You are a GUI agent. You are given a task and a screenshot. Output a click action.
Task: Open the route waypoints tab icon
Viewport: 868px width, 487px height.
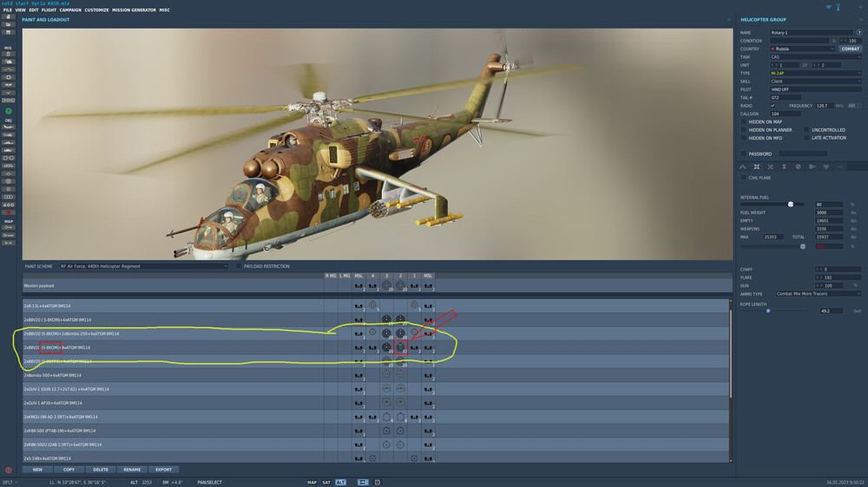[742, 166]
